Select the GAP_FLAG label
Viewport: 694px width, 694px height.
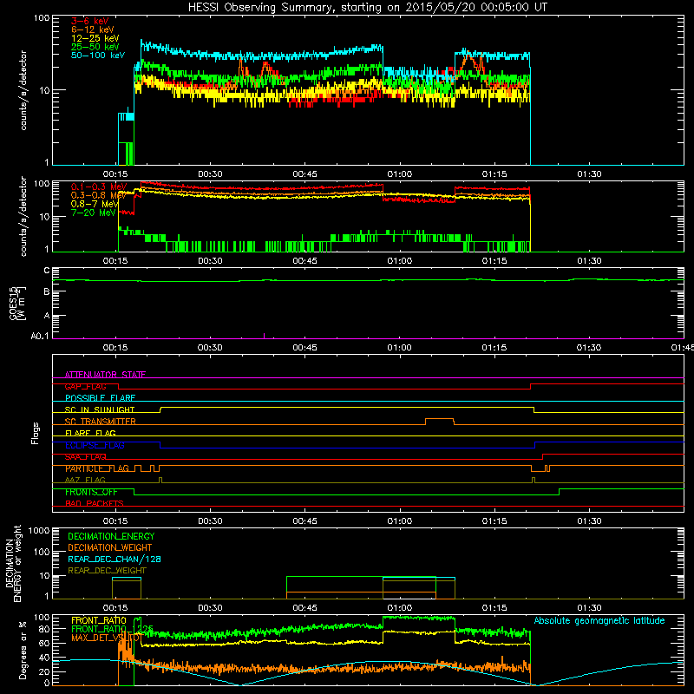[85, 386]
